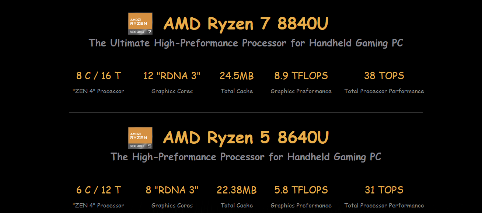Click "Graphics Cores" label under 12 "RDNA 3"
The width and height of the screenshot is (482, 213).
pyautogui.click(x=172, y=91)
